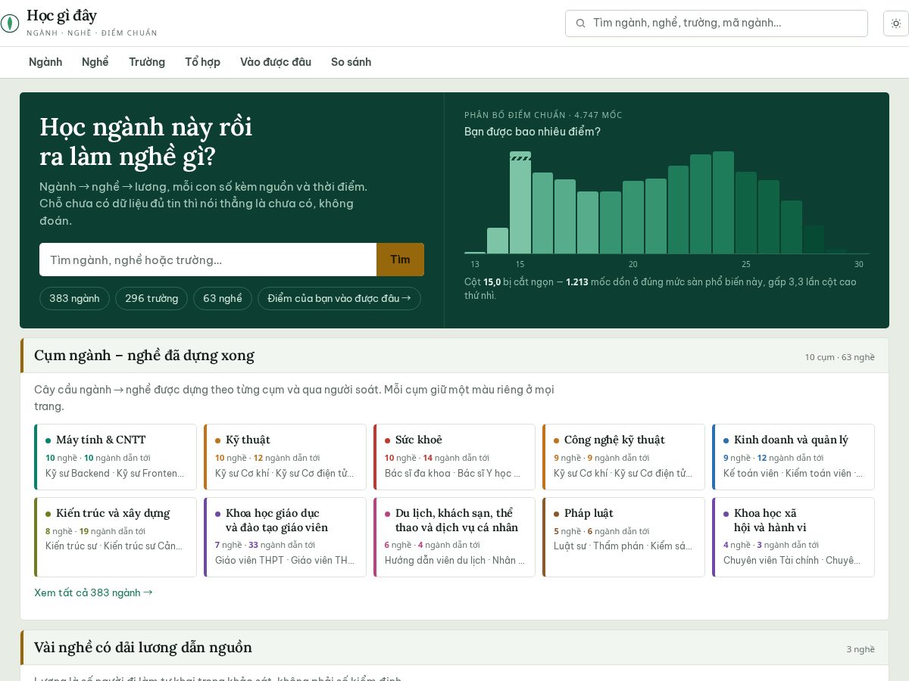This screenshot has width=909, height=681.
Task: Click the Kỹ sư Backend · Kỹ sư Fronten… text
Action: (x=115, y=474)
